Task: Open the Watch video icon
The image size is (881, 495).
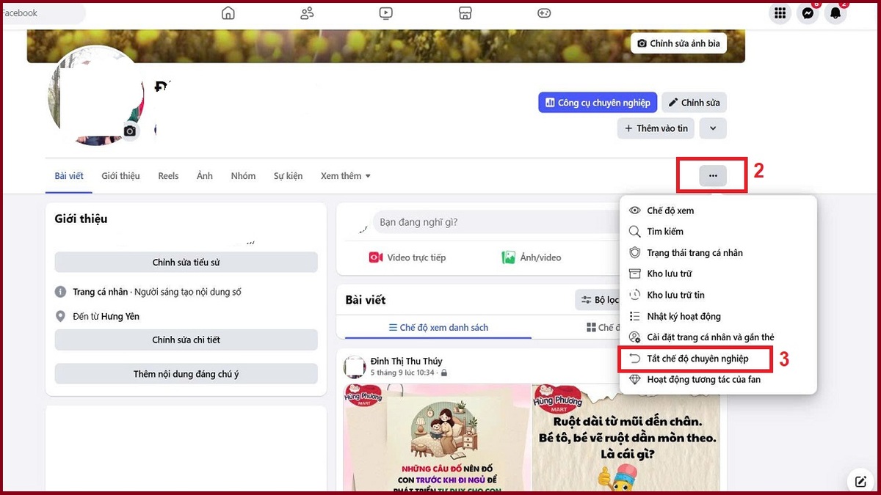Action: 386,13
